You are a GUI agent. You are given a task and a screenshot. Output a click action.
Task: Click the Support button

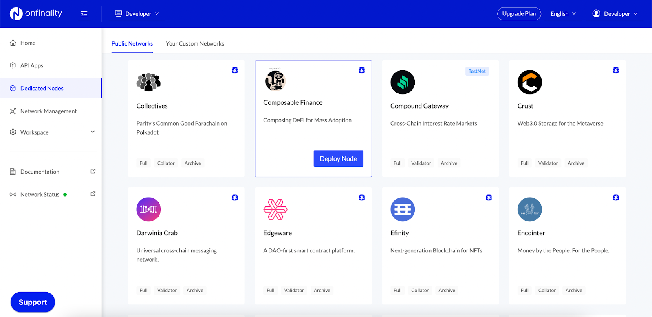(33, 302)
